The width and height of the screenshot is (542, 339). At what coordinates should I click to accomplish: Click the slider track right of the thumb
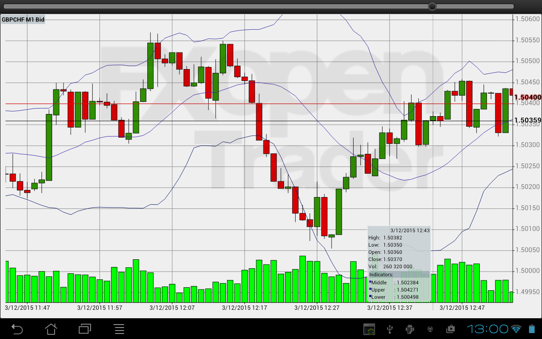(475, 6)
